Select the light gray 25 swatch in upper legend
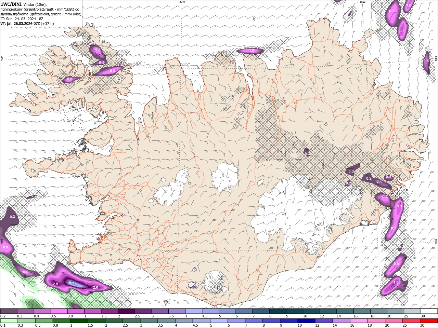Viewport: 438px width, 328px height. click(x=412, y=311)
